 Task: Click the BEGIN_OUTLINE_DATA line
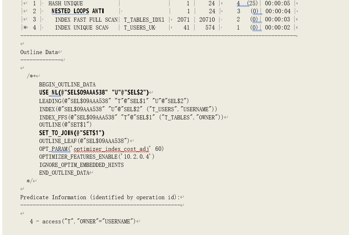tap(67, 85)
